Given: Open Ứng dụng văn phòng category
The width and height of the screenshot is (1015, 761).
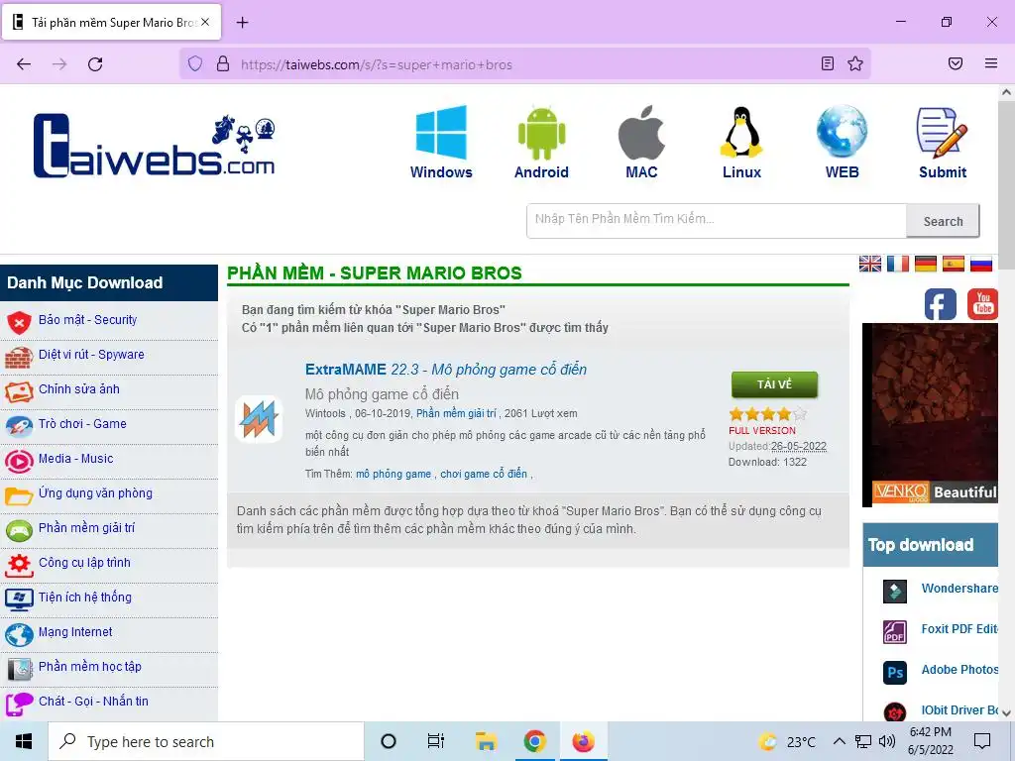Looking at the screenshot, I should point(95,493).
